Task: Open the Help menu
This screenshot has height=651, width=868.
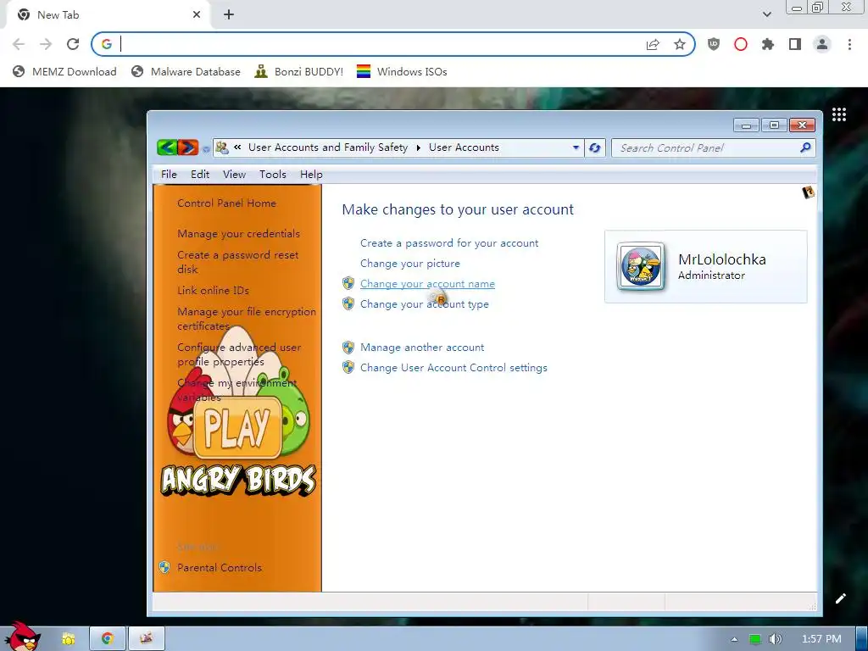Action: coord(311,175)
